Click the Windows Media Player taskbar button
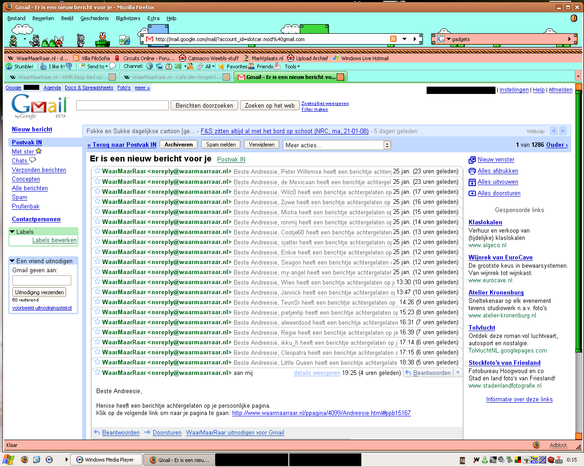Image resolution: width=584 pixels, height=467 pixels. pos(105,460)
